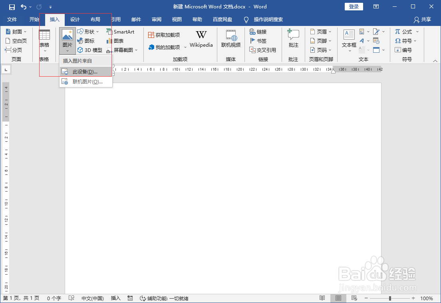Click language 中文(中国) in status bar
The height and width of the screenshot is (303, 441).
(93, 298)
